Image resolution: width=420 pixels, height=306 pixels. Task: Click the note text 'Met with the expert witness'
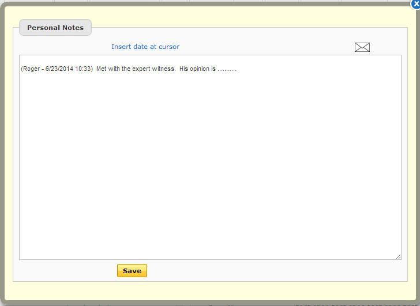point(136,69)
